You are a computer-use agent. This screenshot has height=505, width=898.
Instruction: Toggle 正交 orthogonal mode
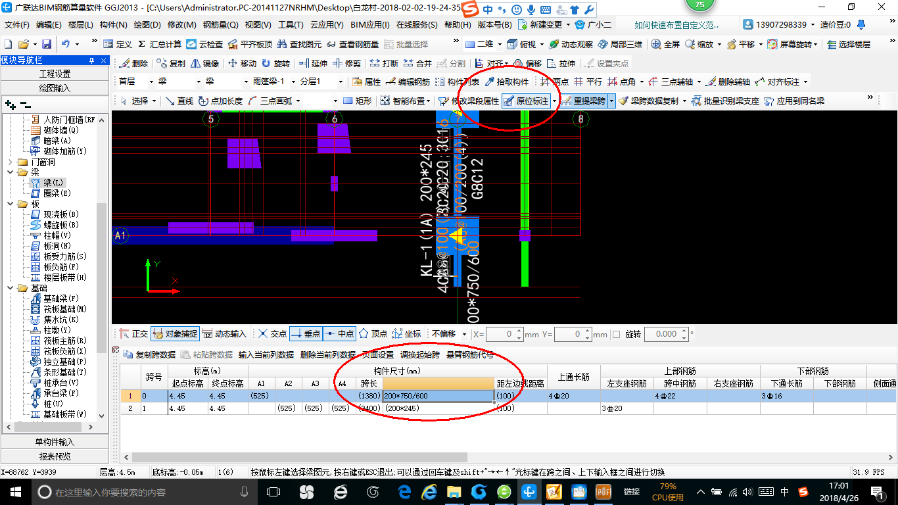pyautogui.click(x=133, y=334)
